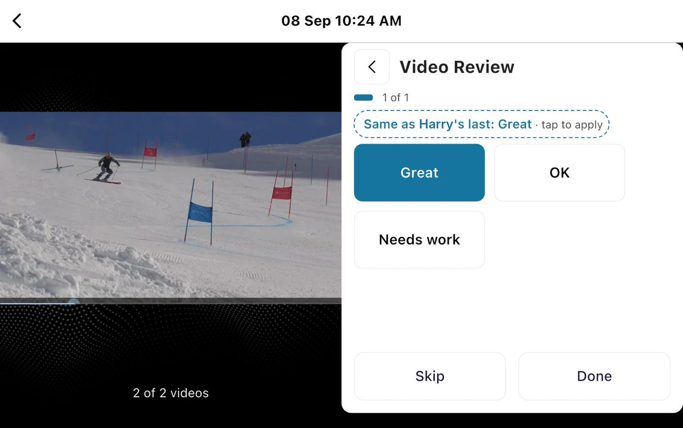This screenshot has width=683, height=428.
Task: Select the Great rating
Action: coord(419,172)
